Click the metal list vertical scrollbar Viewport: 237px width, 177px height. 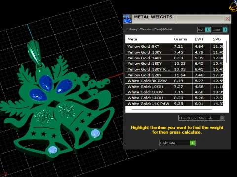click(226, 52)
